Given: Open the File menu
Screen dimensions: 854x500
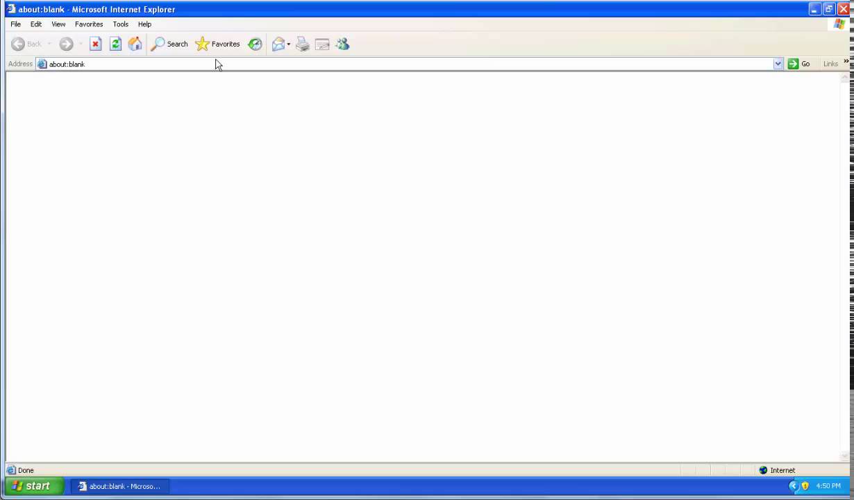Looking at the screenshot, I should point(15,24).
